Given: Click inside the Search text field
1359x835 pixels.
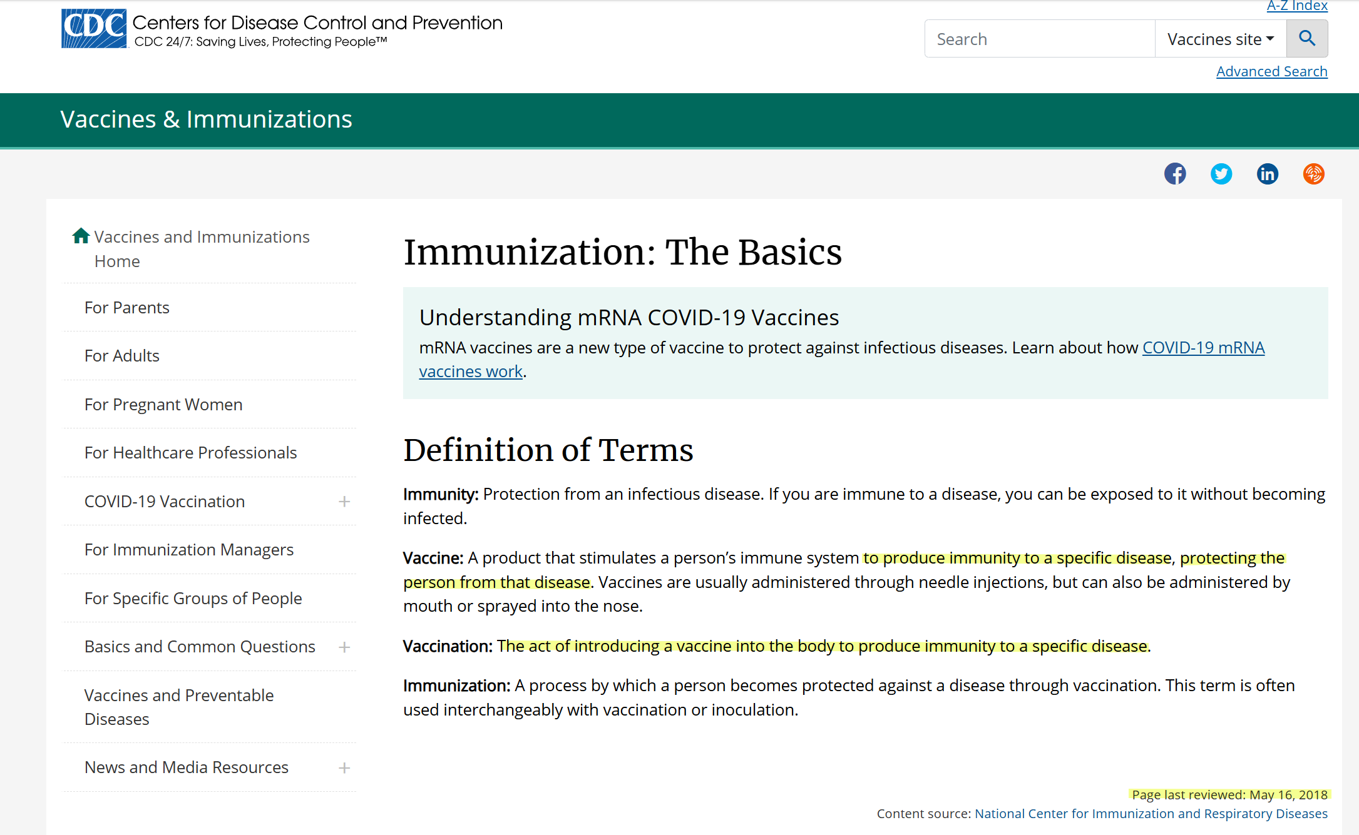Looking at the screenshot, I should pos(1039,39).
